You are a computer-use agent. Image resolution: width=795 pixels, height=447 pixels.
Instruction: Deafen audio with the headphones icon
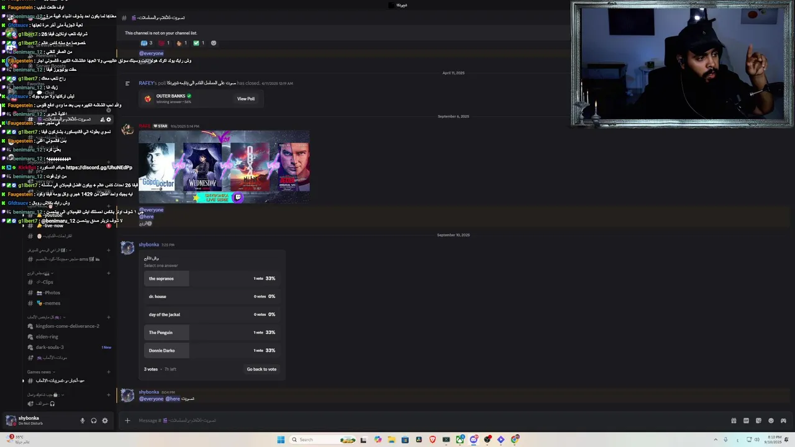coord(94,420)
